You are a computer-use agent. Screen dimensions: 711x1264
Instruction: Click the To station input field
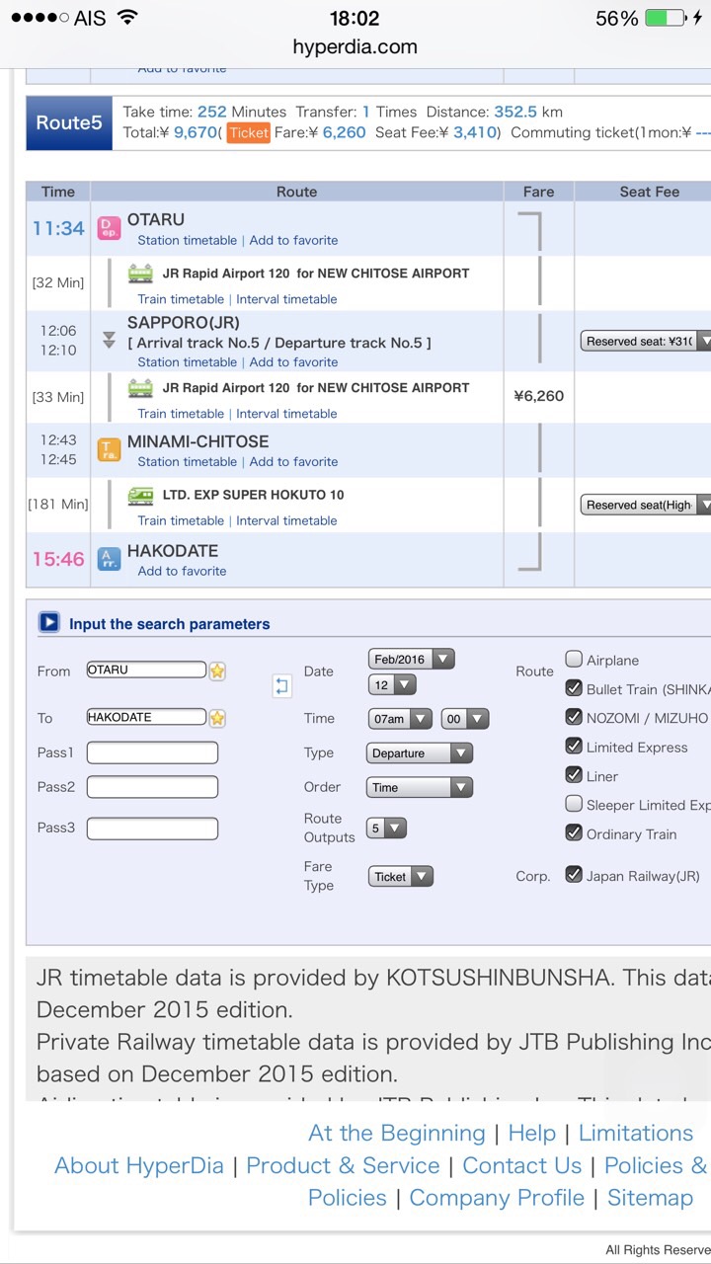coord(146,717)
